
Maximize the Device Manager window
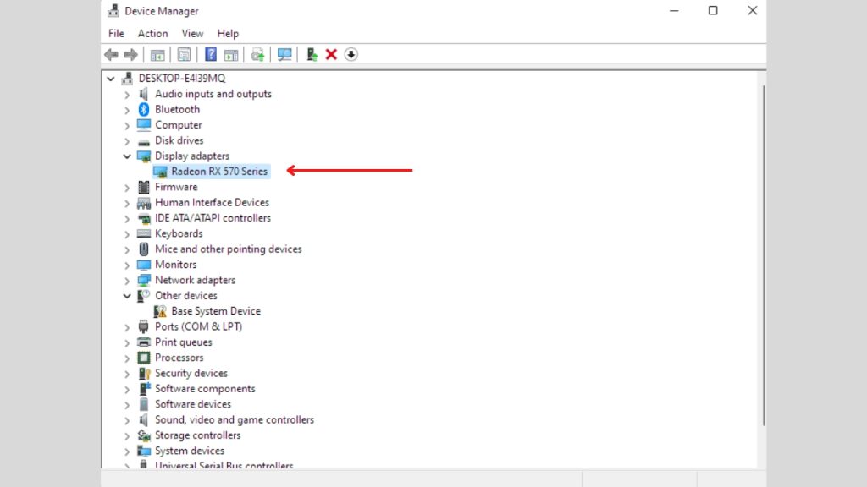pyautogui.click(x=713, y=10)
